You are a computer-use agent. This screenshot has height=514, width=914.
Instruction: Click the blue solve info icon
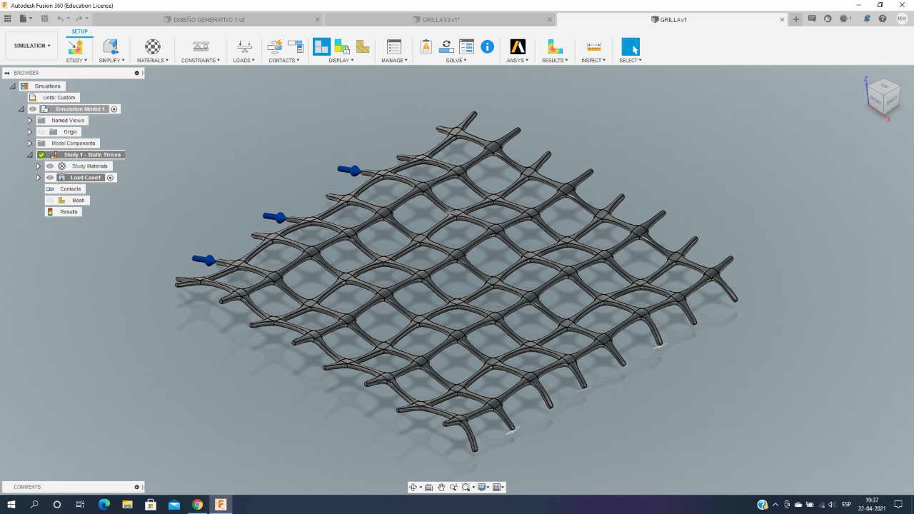tap(487, 47)
